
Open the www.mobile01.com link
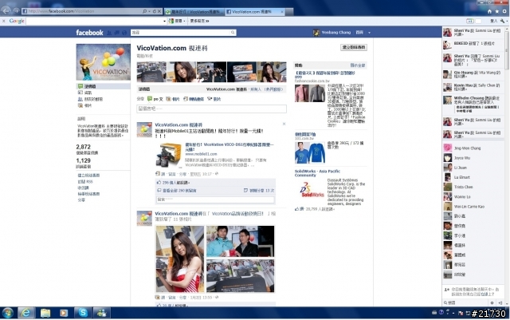click(201, 154)
